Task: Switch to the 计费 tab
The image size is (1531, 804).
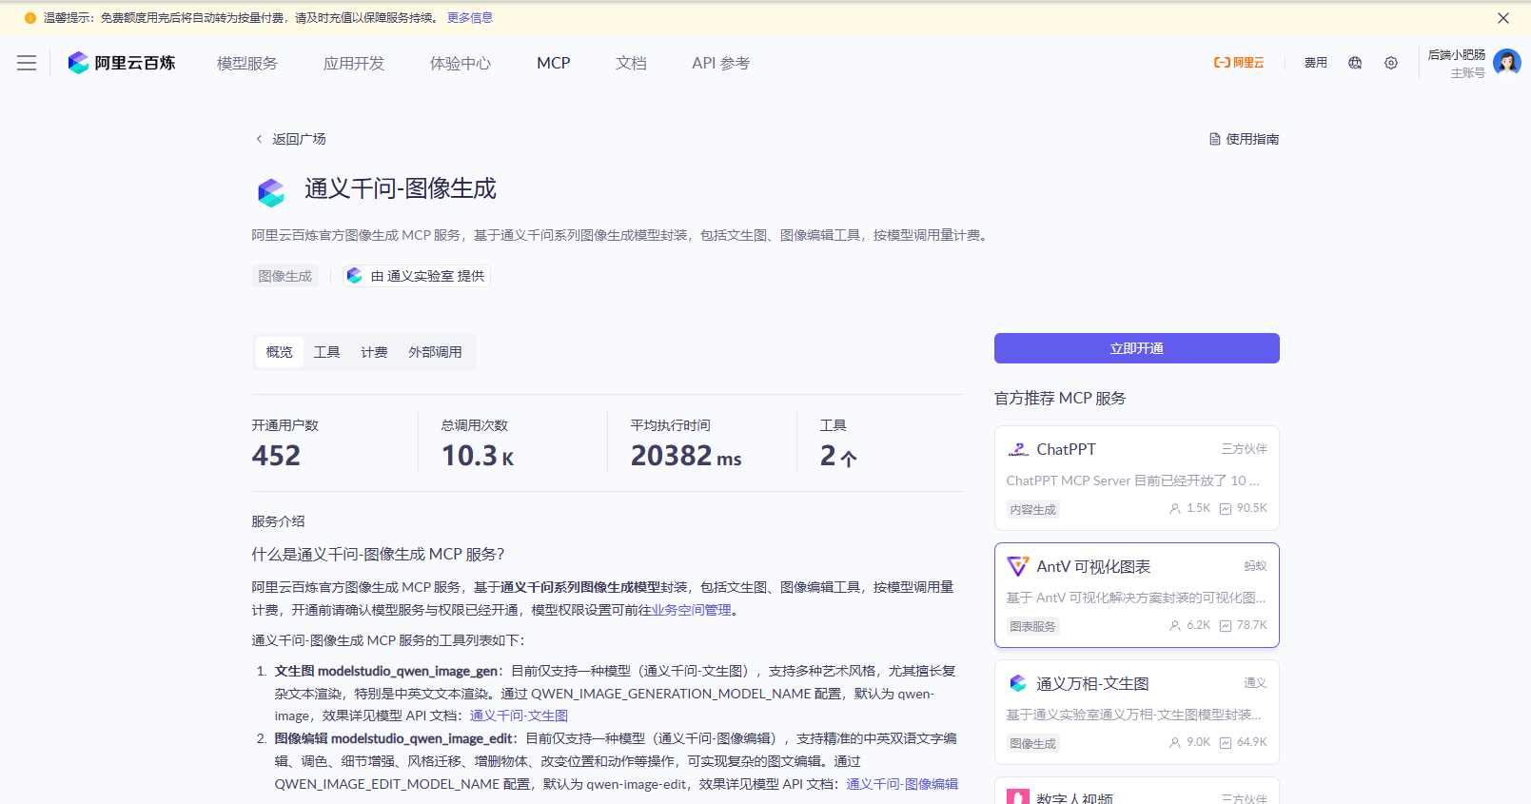Action: pos(374,352)
